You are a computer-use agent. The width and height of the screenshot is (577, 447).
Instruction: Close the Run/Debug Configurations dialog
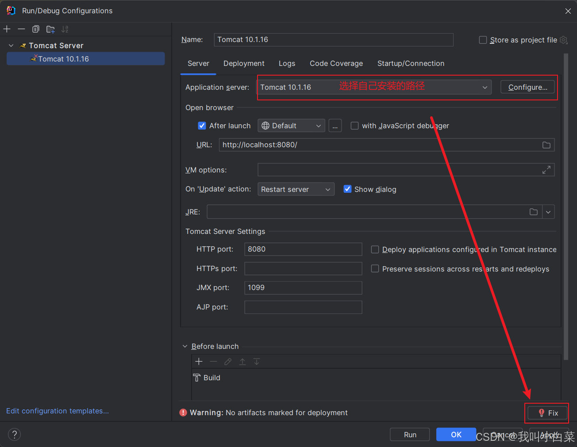(x=568, y=11)
